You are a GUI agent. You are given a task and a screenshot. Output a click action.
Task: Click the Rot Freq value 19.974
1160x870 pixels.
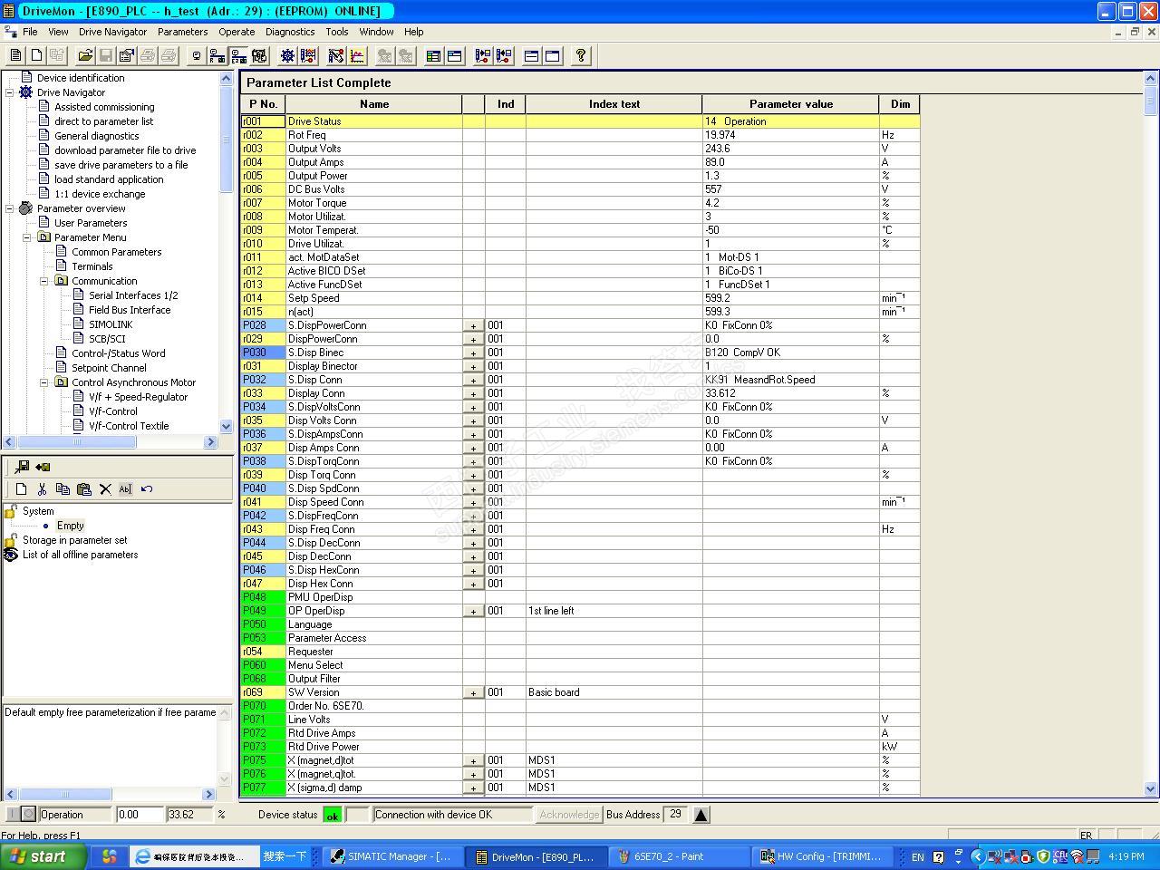click(x=790, y=135)
